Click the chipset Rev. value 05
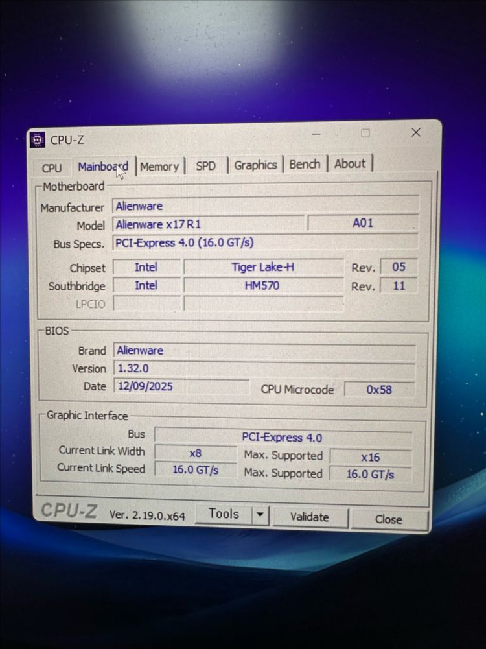Viewport: 486px width, 649px height. click(x=399, y=267)
